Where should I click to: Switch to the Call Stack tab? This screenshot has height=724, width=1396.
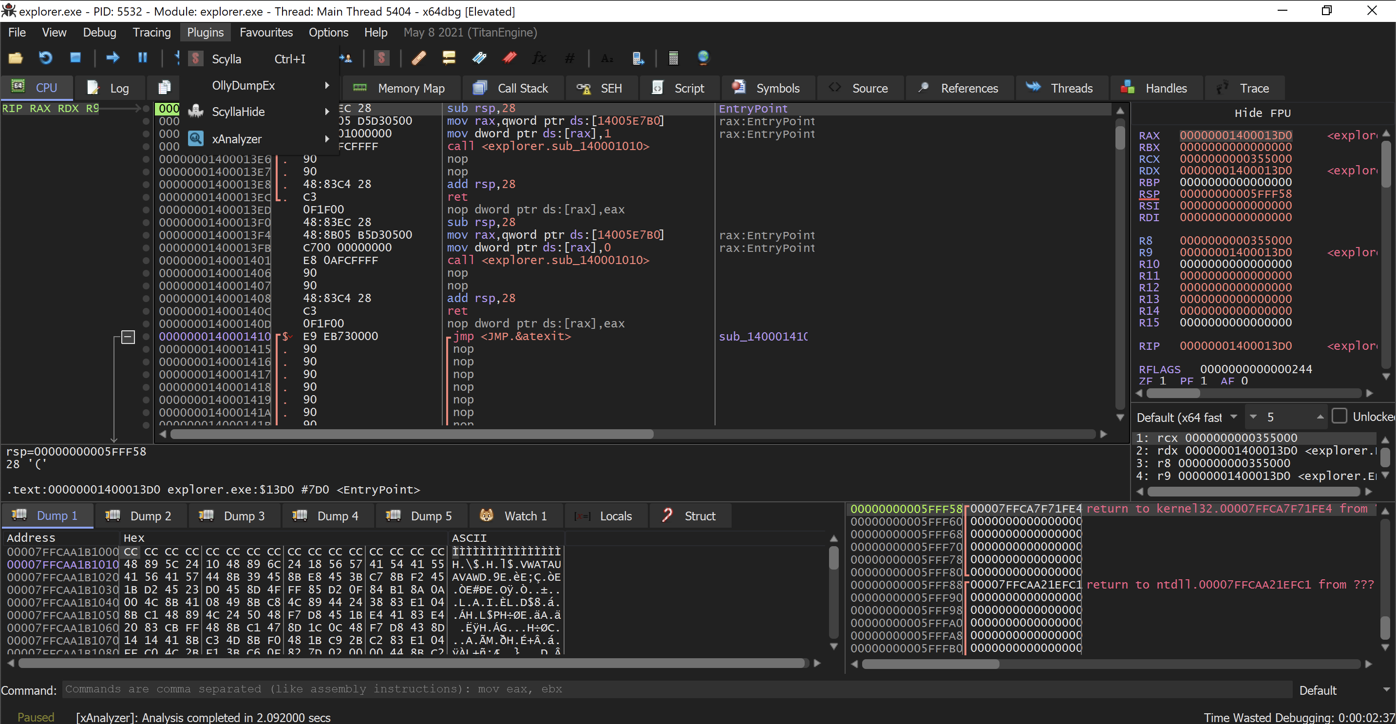point(511,88)
